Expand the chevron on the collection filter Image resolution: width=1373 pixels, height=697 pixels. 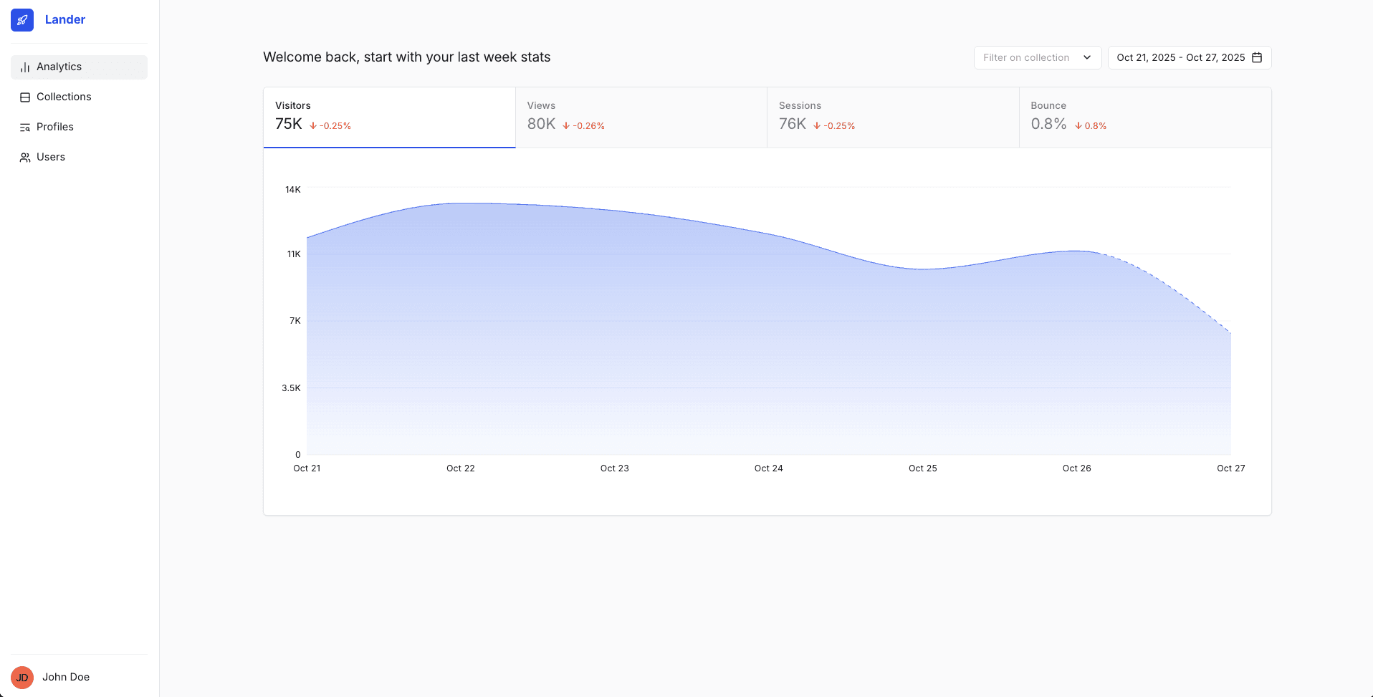point(1088,57)
